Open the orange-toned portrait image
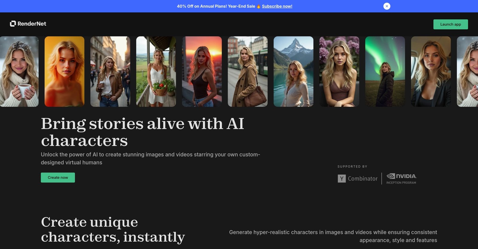Screen dimensions: 478x249 pyautogui.click(x=65, y=71)
